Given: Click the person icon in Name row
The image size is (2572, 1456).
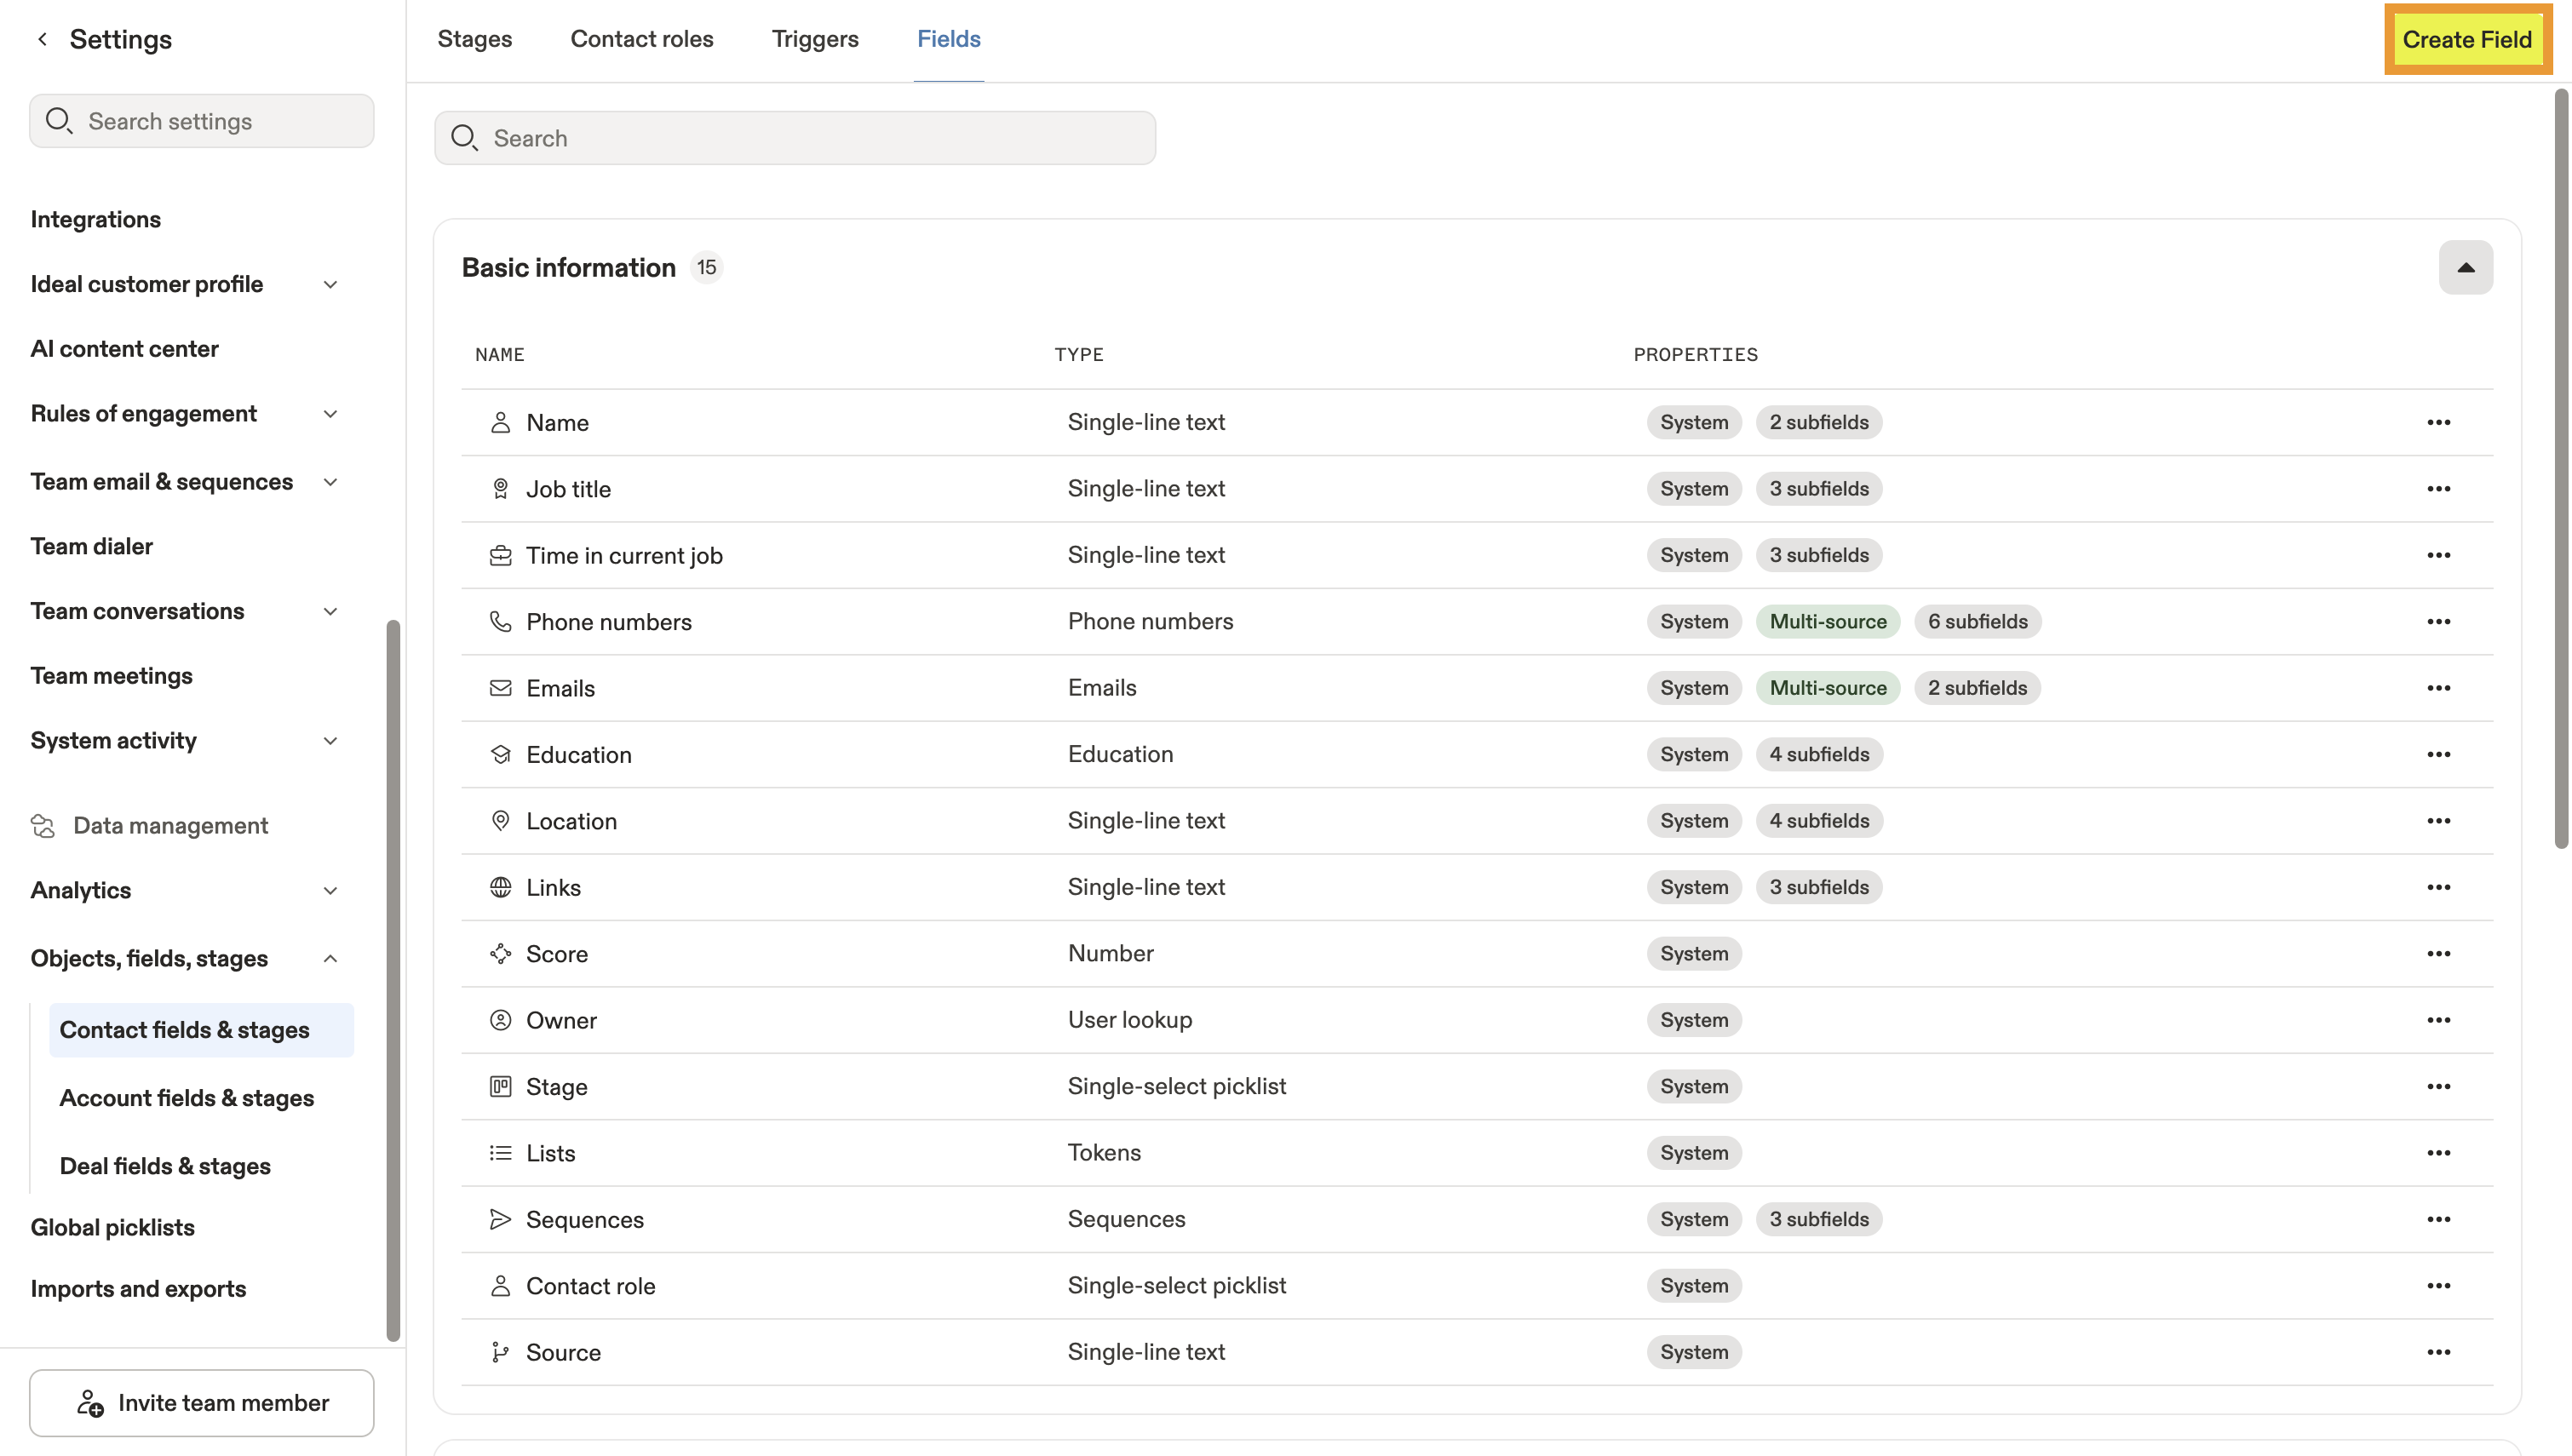Looking at the screenshot, I should click(500, 422).
